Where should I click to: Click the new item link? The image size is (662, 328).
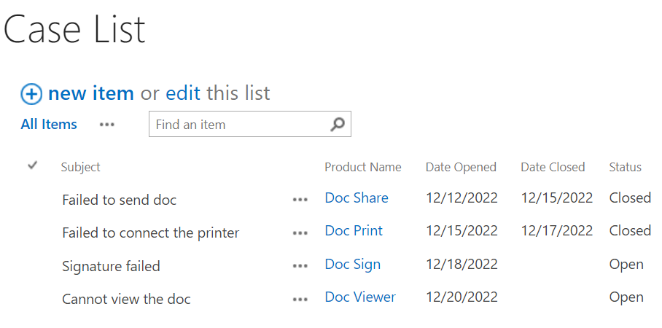tap(91, 93)
